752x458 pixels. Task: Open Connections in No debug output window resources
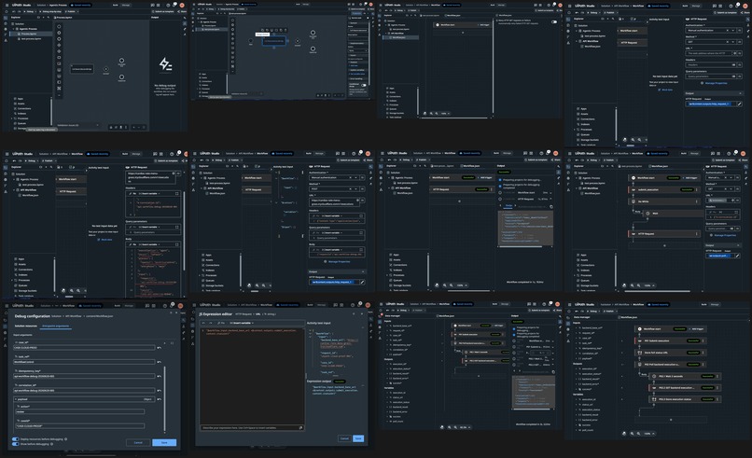tap(25, 108)
